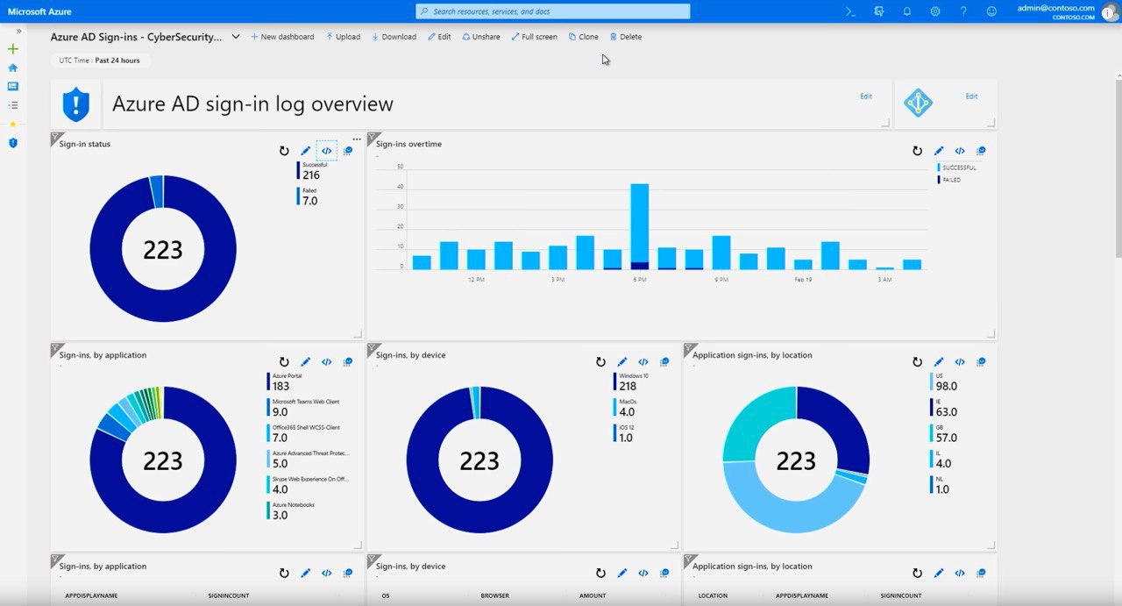The height and width of the screenshot is (606, 1122).
Task: Open the Sign-in status tile ellipsis menu
Action: point(357,139)
